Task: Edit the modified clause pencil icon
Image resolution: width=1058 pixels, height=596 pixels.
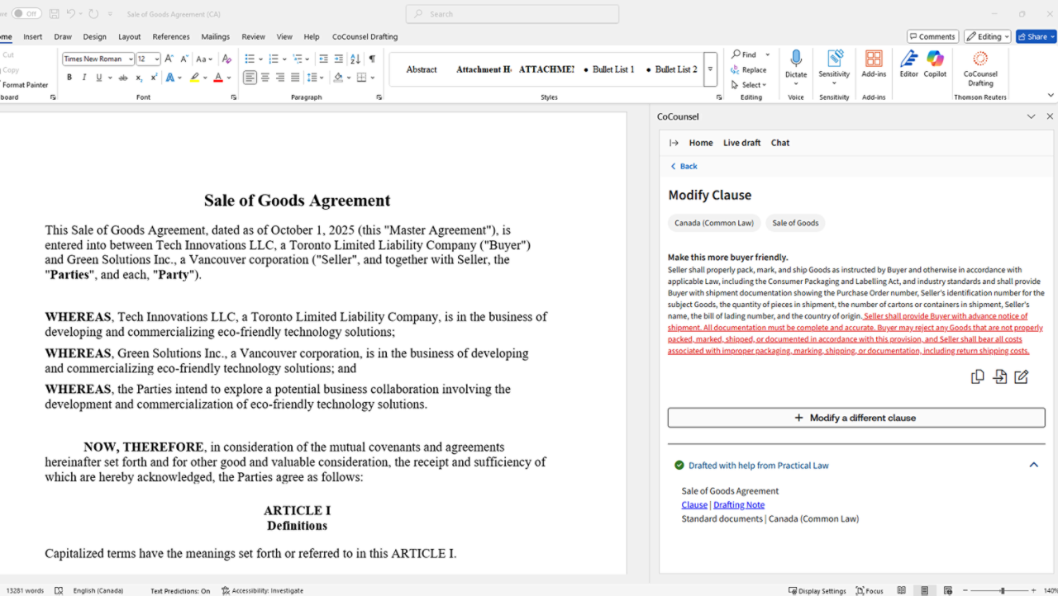Action: coord(1022,376)
